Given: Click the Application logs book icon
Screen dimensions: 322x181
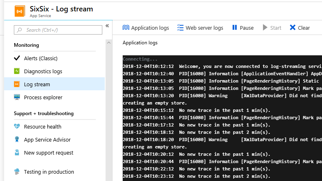Looking at the screenshot, I should [x=126, y=28].
